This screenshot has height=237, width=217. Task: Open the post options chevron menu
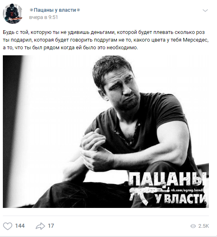pyautogui.click(x=205, y=10)
